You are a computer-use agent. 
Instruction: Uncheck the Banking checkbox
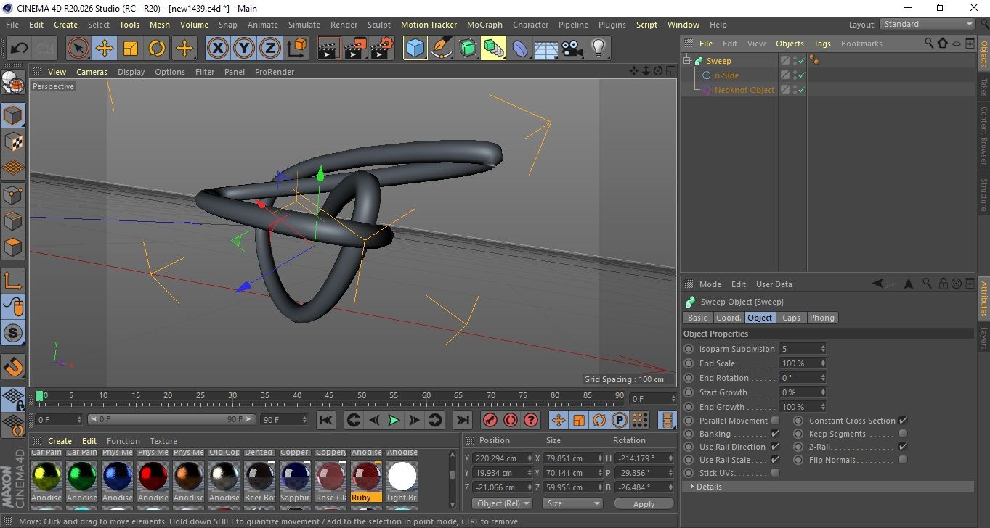[x=775, y=434]
